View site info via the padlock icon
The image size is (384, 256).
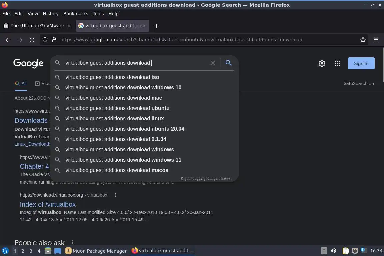coord(54,40)
